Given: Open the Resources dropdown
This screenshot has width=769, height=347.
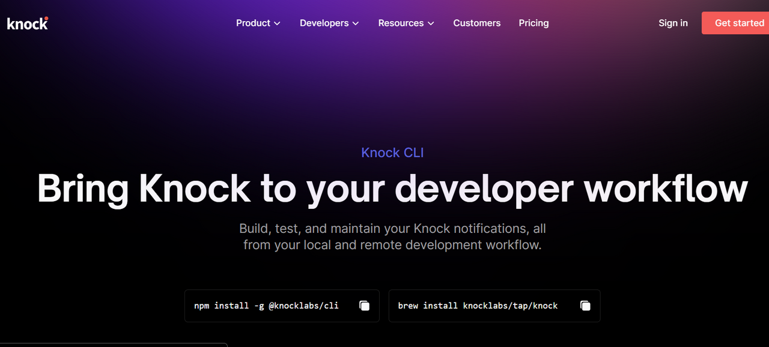Looking at the screenshot, I should [x=406, y=23].
